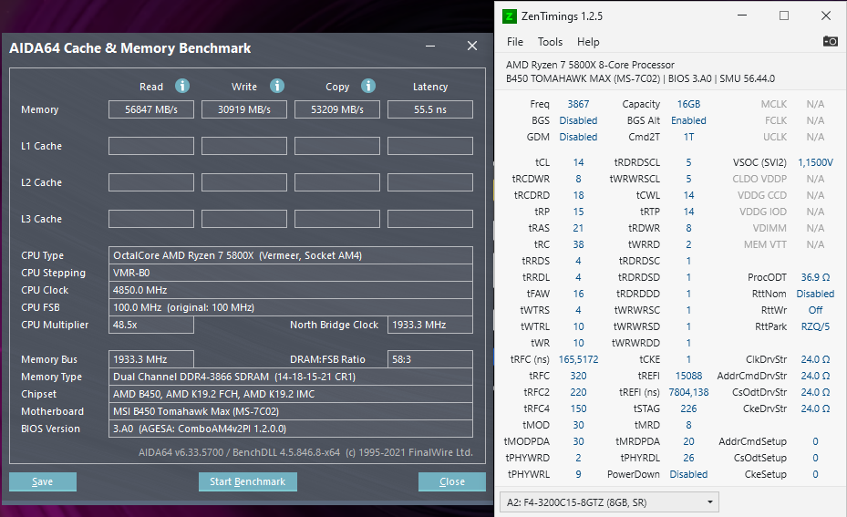Click the empty L2 Cache Write field
The image size is (847, 517).
(244, 182)
